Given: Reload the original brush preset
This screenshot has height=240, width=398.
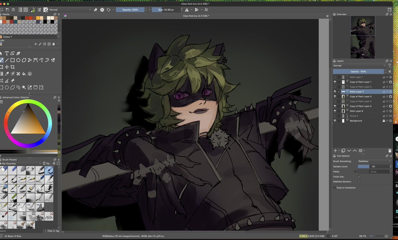Looking at the screenshot, I should pyautogui.click(x=108, y=10).
